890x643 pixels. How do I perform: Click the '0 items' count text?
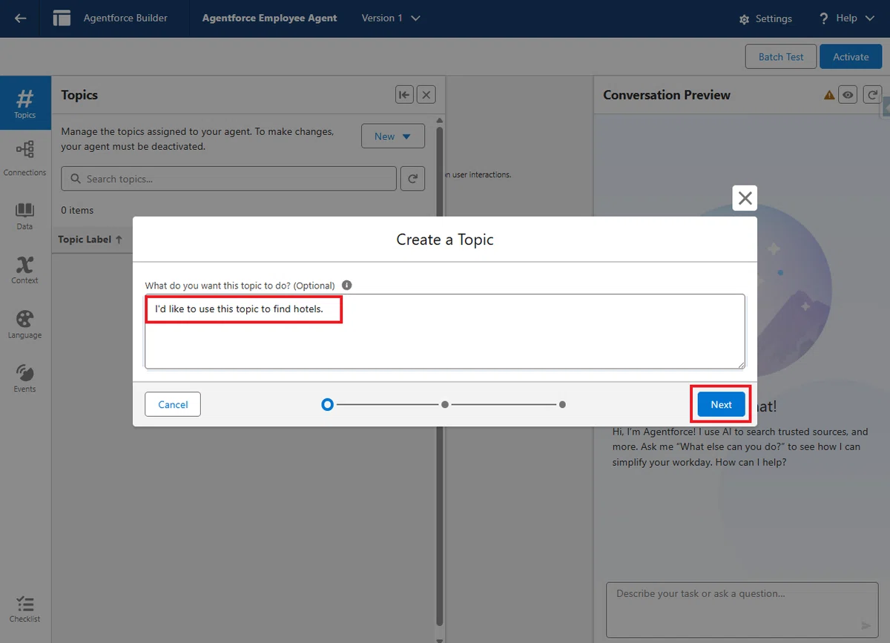[77, 211]
